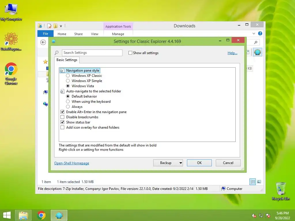This screenshot has width=295, height=221.
Task: Open the Action Center flag icon
Action: 268,216
